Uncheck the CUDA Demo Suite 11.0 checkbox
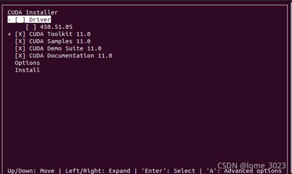The width and height of the screenshot is (292, 174). (20, 49)
